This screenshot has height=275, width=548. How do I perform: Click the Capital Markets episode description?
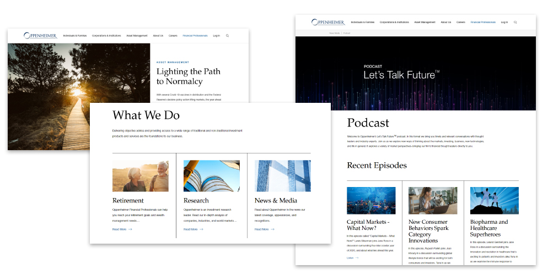click(371, 243)
